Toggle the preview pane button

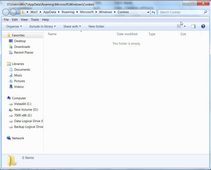193,26
